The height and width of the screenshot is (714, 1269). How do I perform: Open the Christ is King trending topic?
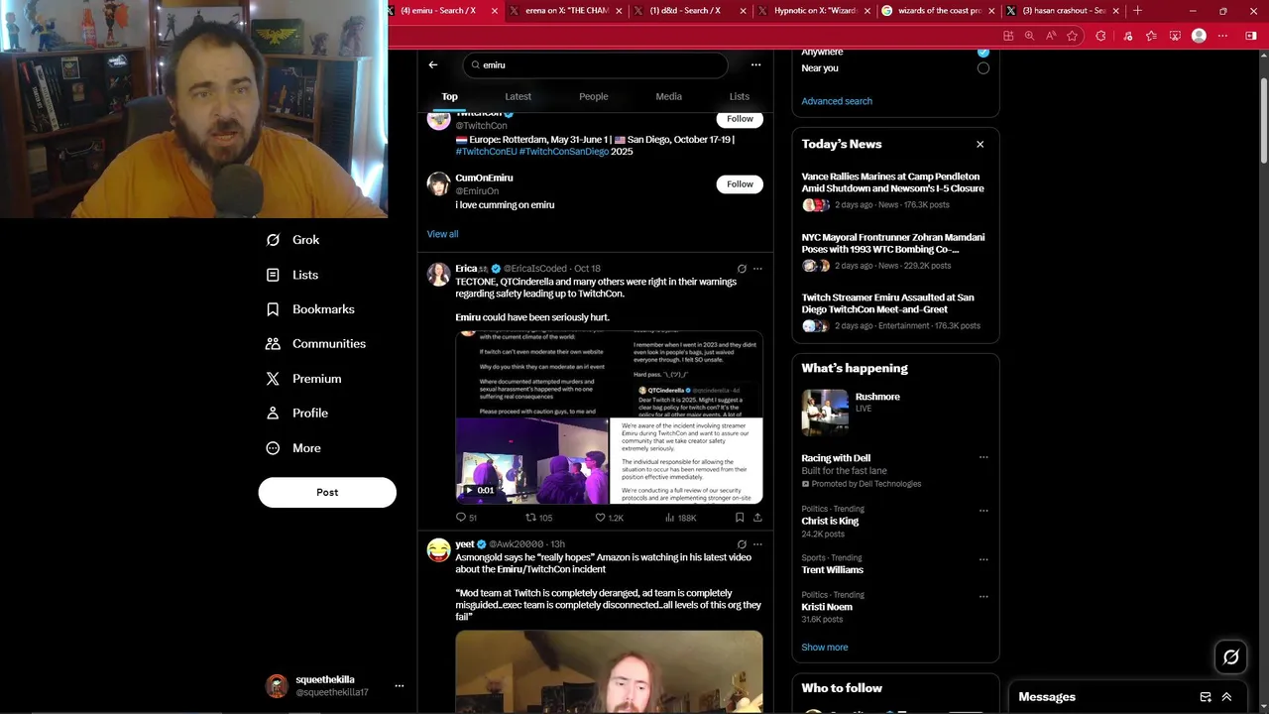(830, 522)
